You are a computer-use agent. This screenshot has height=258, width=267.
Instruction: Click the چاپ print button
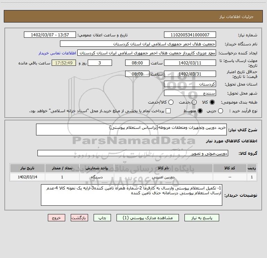pos(102,218)
